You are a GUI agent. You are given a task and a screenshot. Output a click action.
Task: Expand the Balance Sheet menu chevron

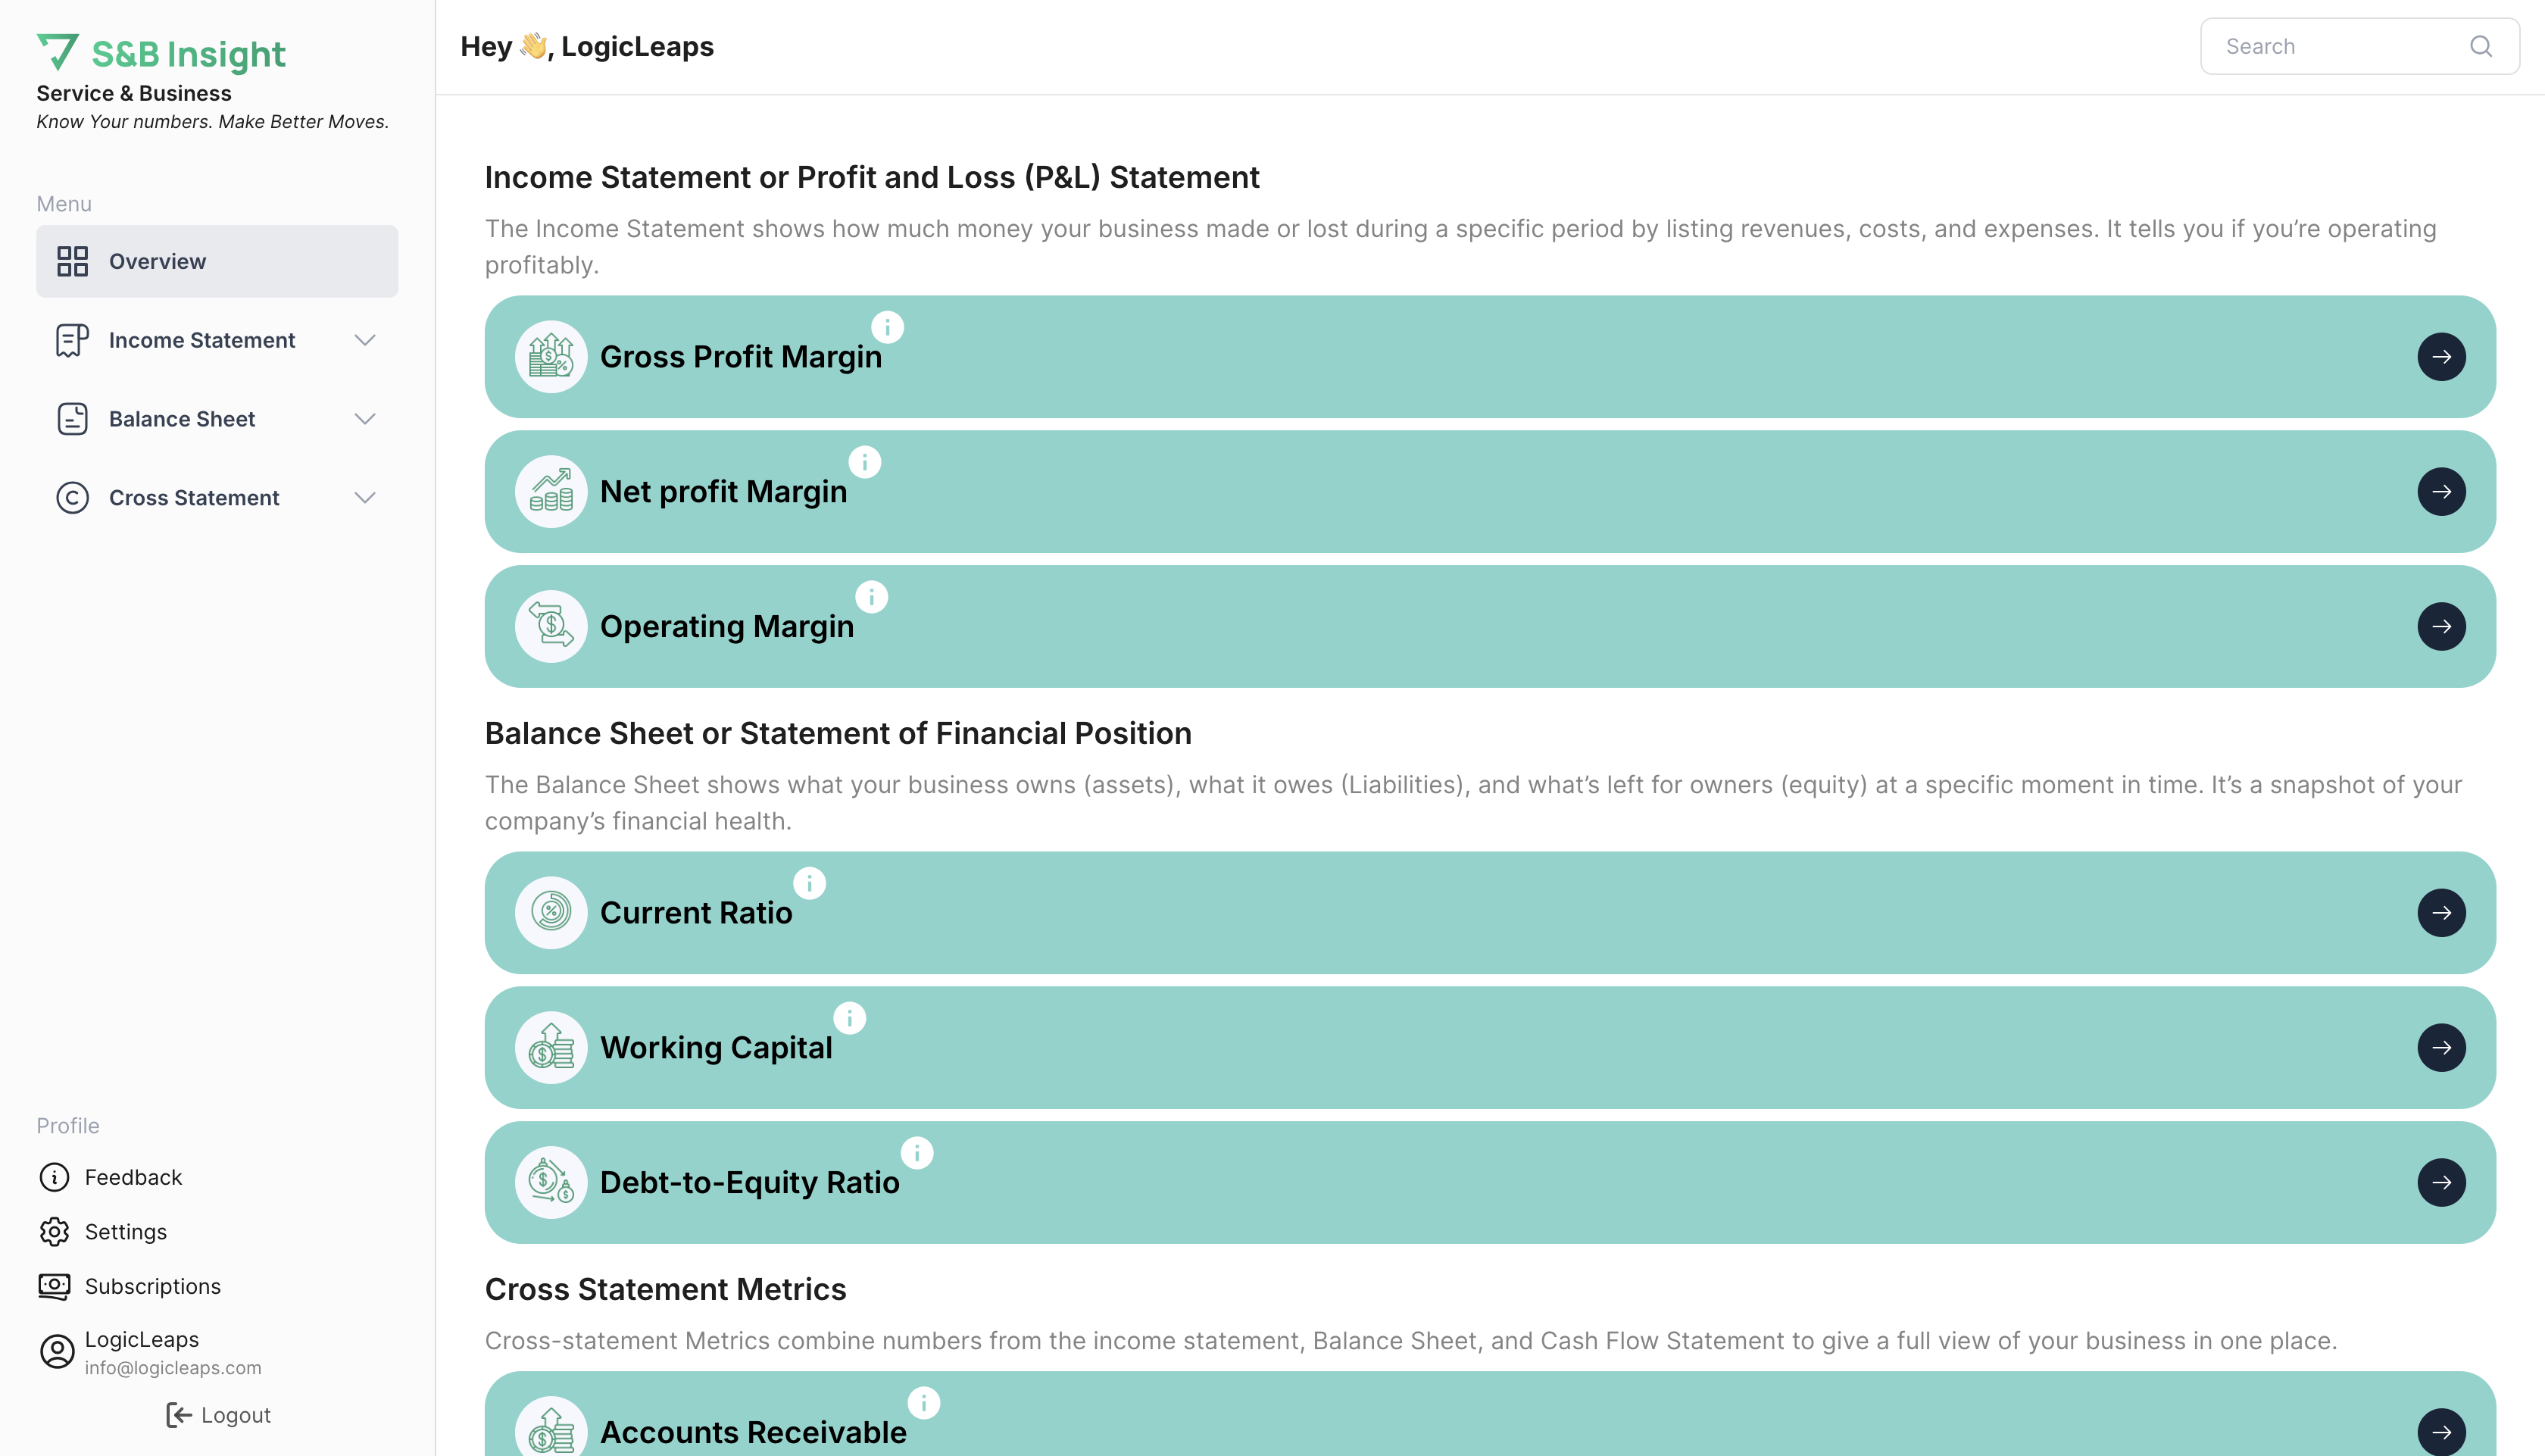pos(365,419)
